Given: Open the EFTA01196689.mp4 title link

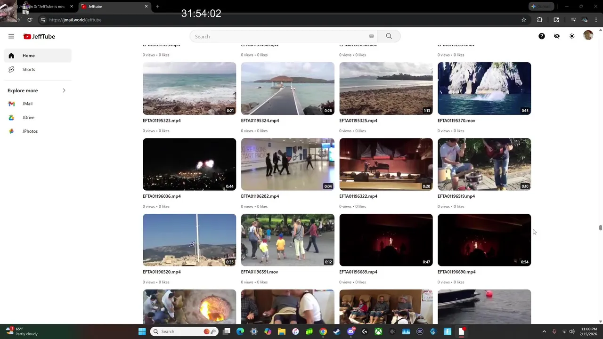Looking at the screenshot, I should click(x=358, y=272).
